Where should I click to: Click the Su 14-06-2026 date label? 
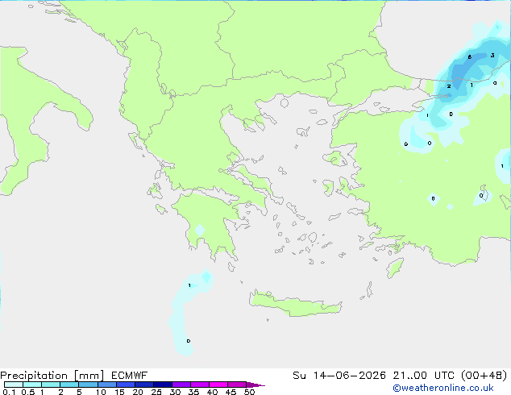pyautogui.click(x=339, y=376)
